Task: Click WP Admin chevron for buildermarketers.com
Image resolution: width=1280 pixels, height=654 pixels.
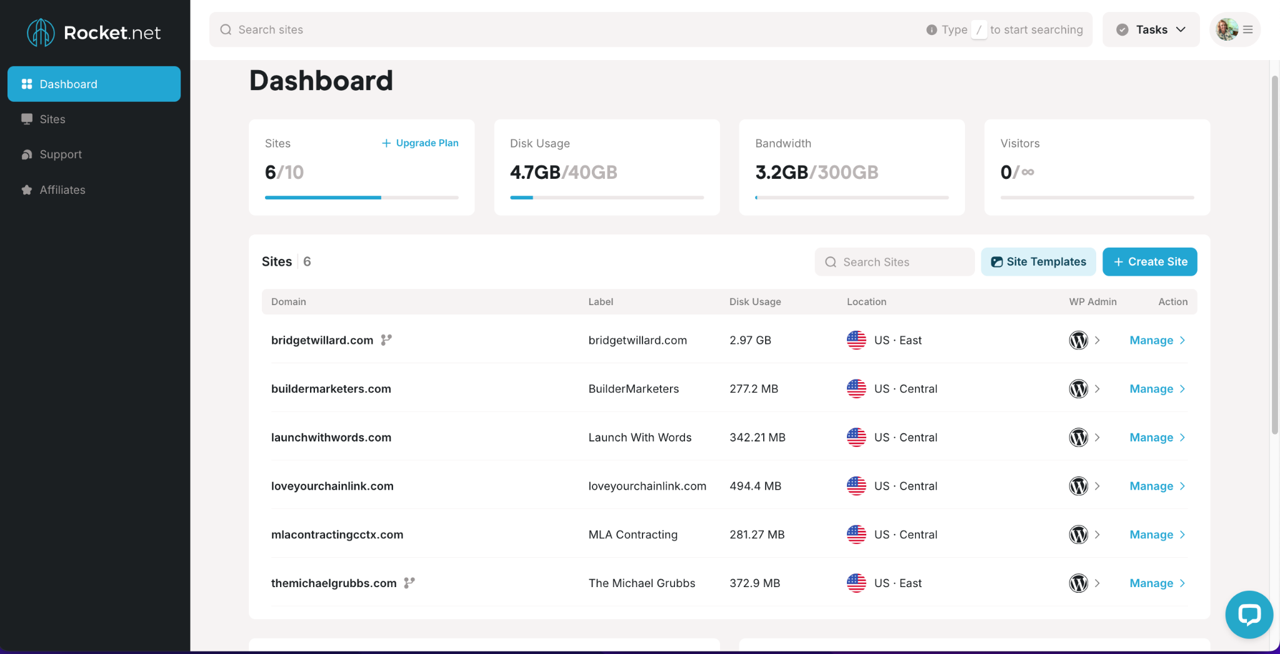Action: [1097, 389]
